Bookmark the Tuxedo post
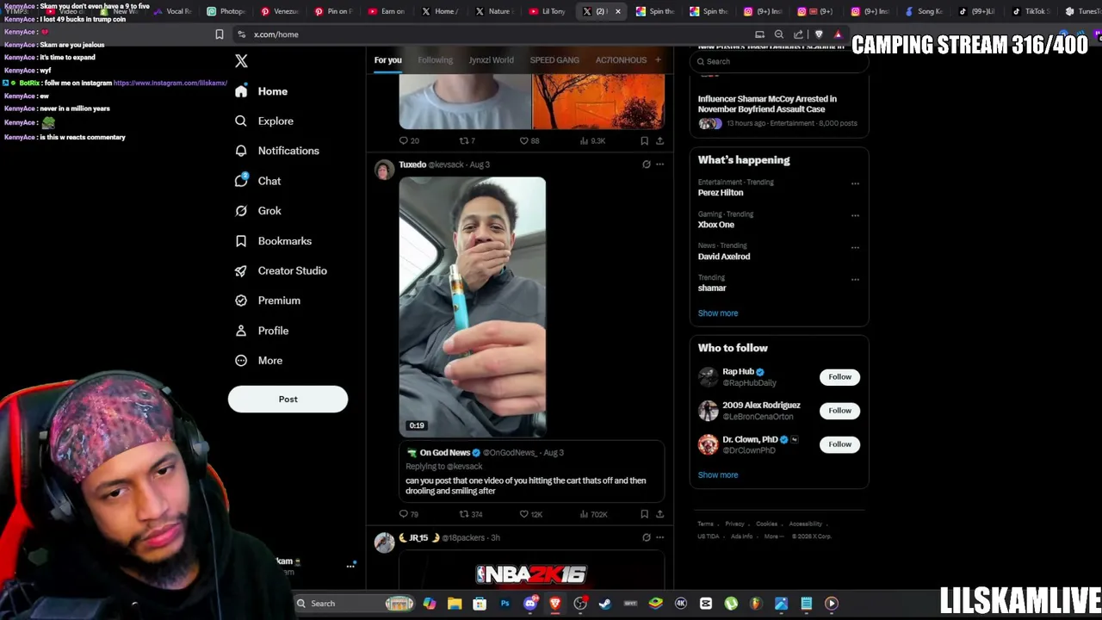Screen dimensions: 1102x620 click(x=644, y=514)
